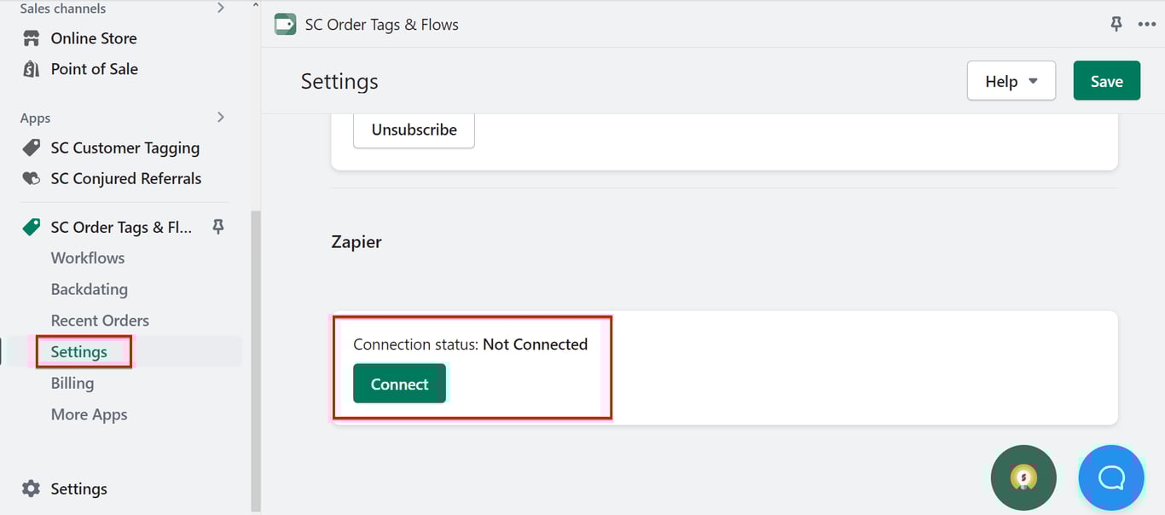This screenshot has height=515, width=1165.
Task: Click the pin icon in top header
Action: 1116,24
